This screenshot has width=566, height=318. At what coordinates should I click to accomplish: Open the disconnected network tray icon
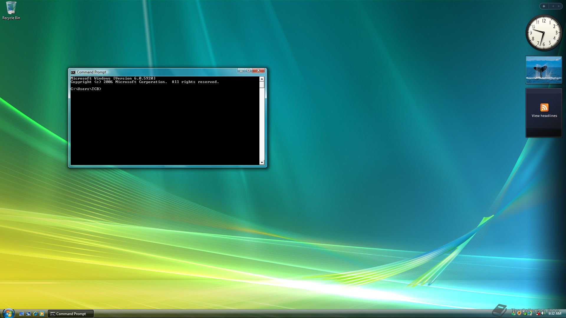coord(538,313)
